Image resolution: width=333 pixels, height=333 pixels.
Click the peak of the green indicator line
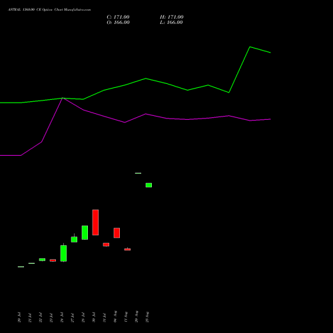[250, 47]
